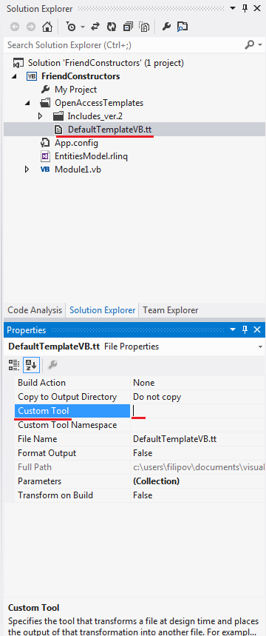Select the App.config file
This screenshot has width=266, height=636.
pos(77,143)
